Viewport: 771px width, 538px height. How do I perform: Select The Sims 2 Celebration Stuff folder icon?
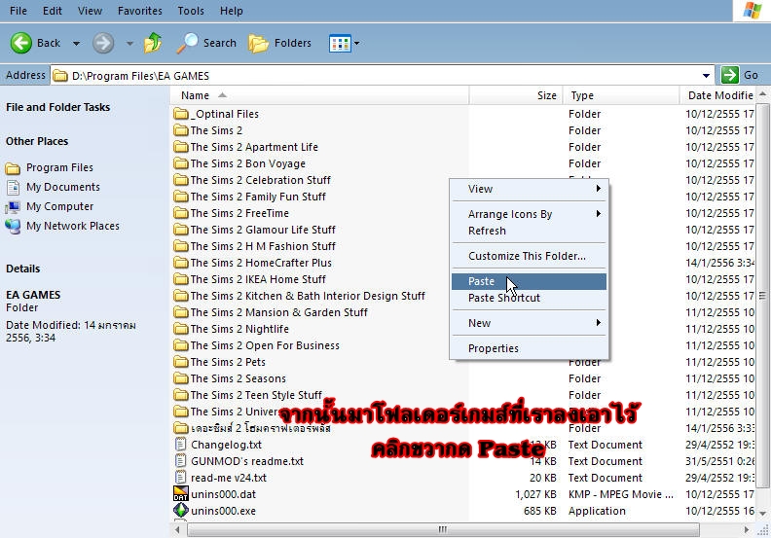(181, 180)
